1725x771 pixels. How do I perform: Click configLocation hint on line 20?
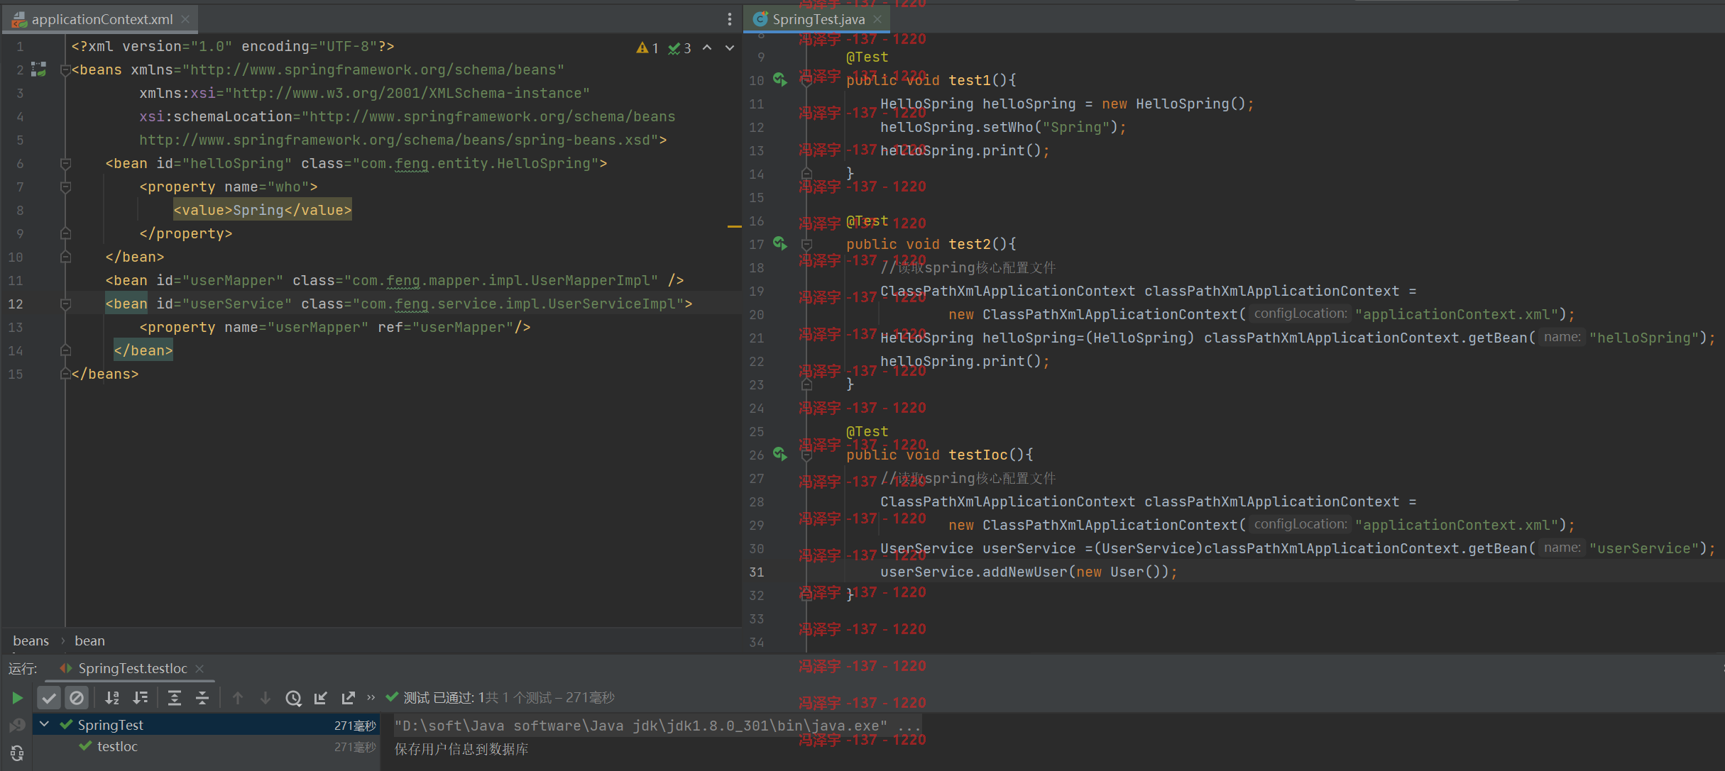click(x=1300, y=314)
